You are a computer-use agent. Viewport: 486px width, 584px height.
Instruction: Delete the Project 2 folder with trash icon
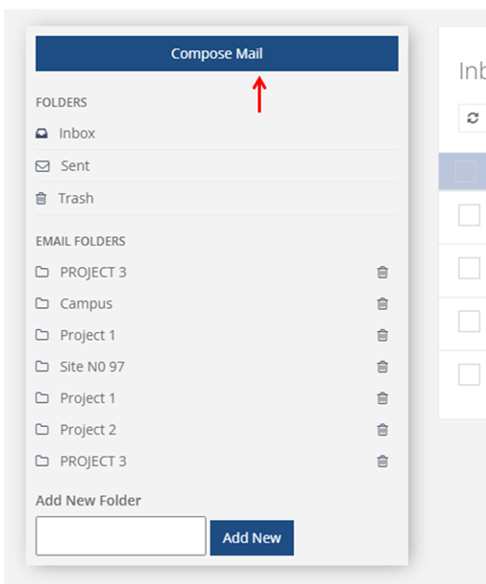tap(383, 429)
